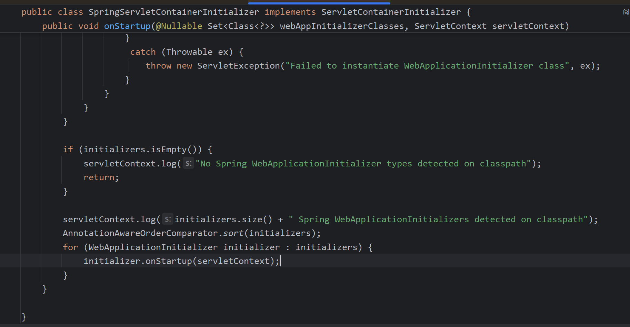Click the throw keyword
This screenshot has height=327, width=630.
click(158, 66)
